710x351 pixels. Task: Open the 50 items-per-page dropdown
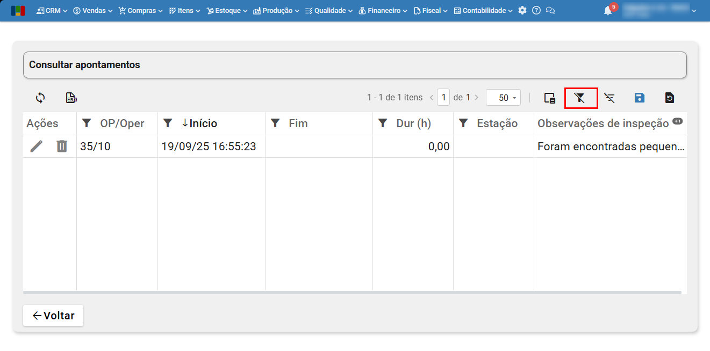(503, 98)
